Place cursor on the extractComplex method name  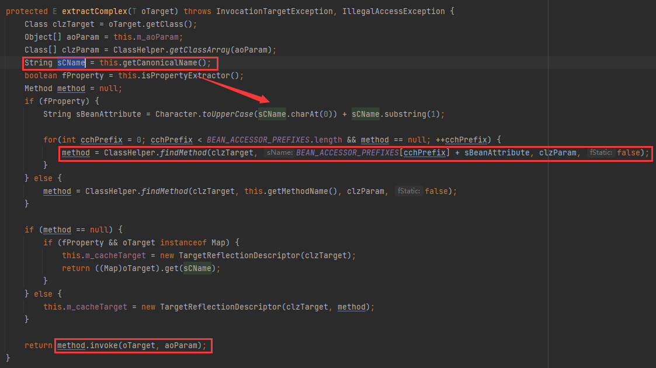point(95,11)
